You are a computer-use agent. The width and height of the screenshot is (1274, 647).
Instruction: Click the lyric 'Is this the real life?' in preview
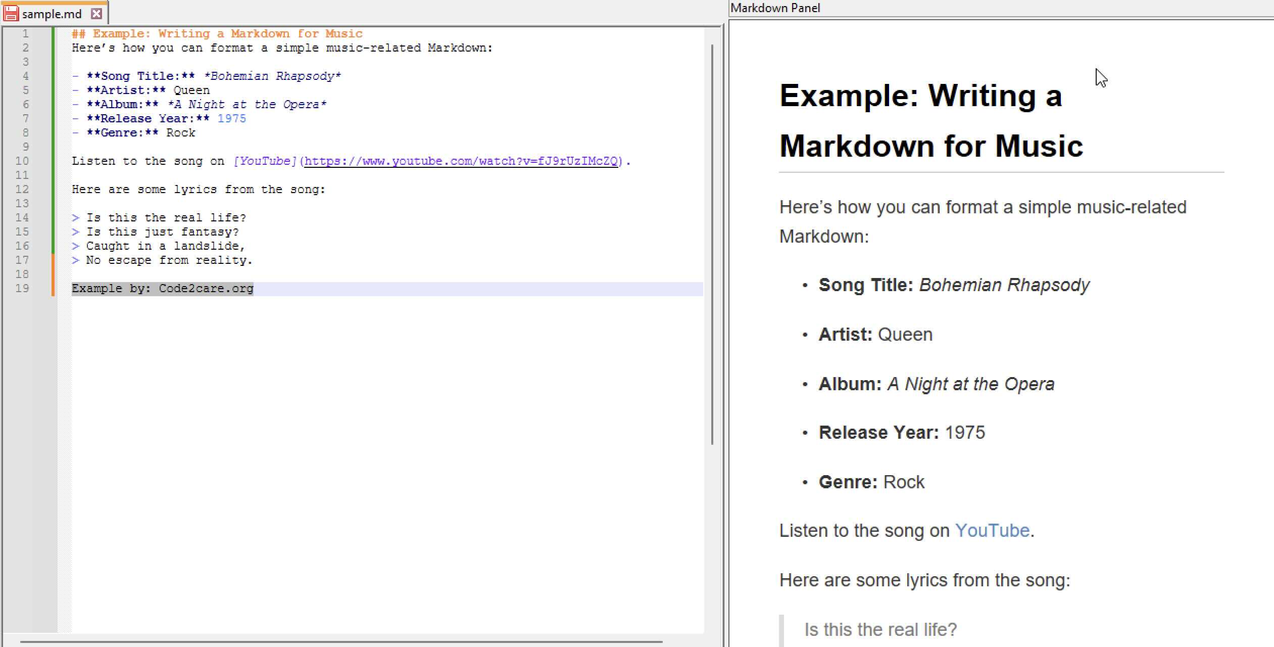point(880,629)
